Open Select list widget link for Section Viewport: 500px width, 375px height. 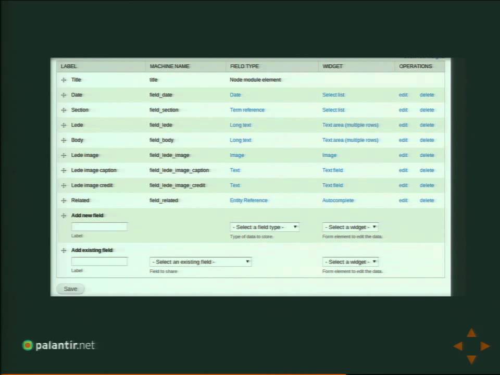click(x=333, y=110)
